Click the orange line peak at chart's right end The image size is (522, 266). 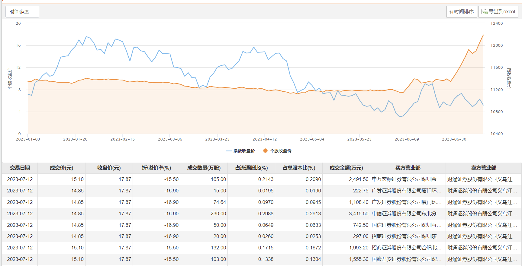(x=483, y=35)
